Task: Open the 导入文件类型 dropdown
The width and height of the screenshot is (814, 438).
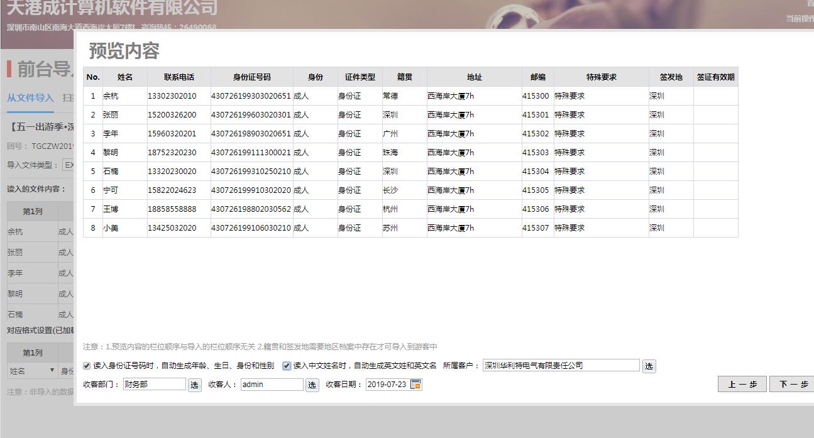Action: click(68, 165)
